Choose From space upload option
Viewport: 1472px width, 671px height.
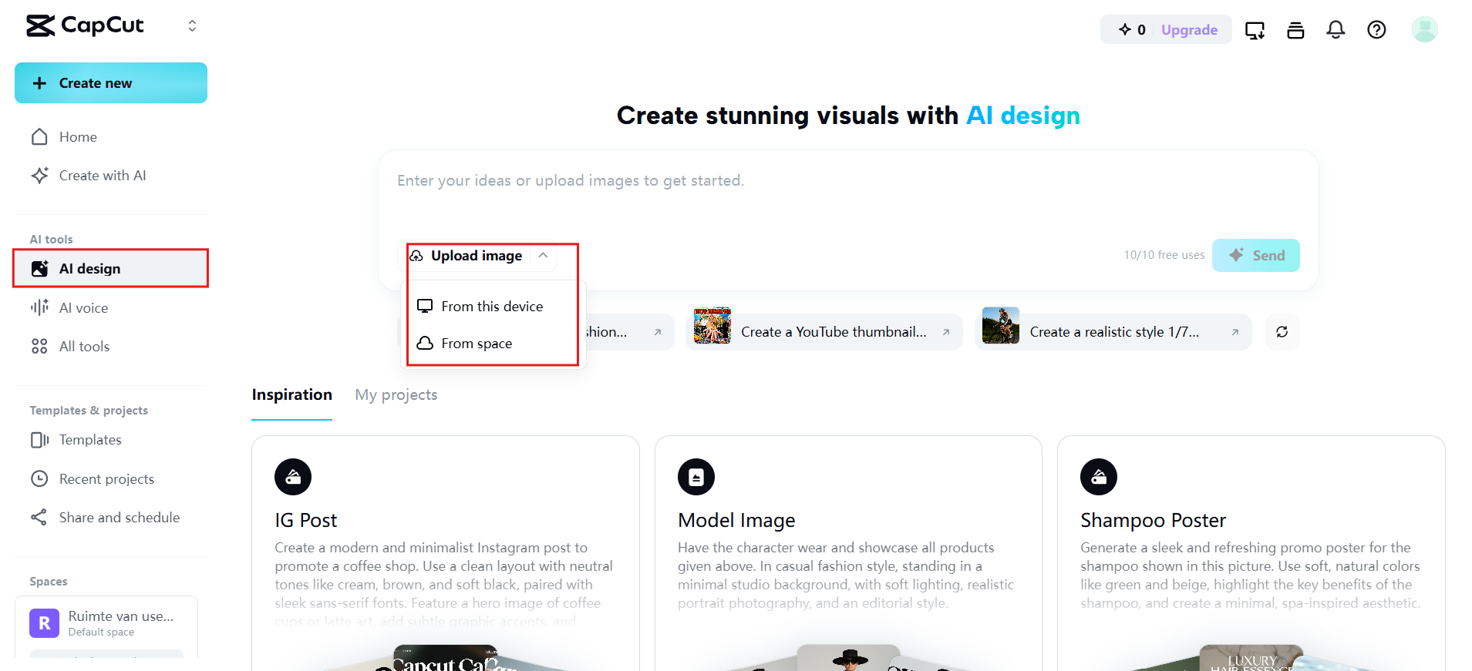coord(477,344)
